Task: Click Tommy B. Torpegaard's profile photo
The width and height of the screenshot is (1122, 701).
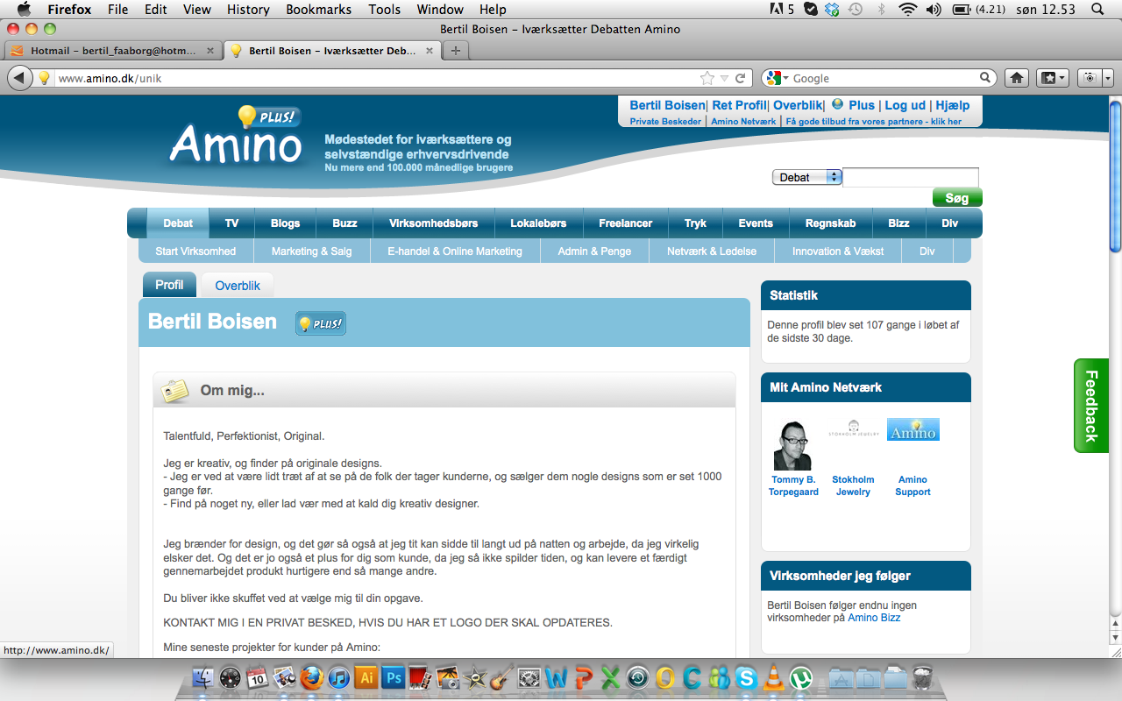Action: coord(792,445)
